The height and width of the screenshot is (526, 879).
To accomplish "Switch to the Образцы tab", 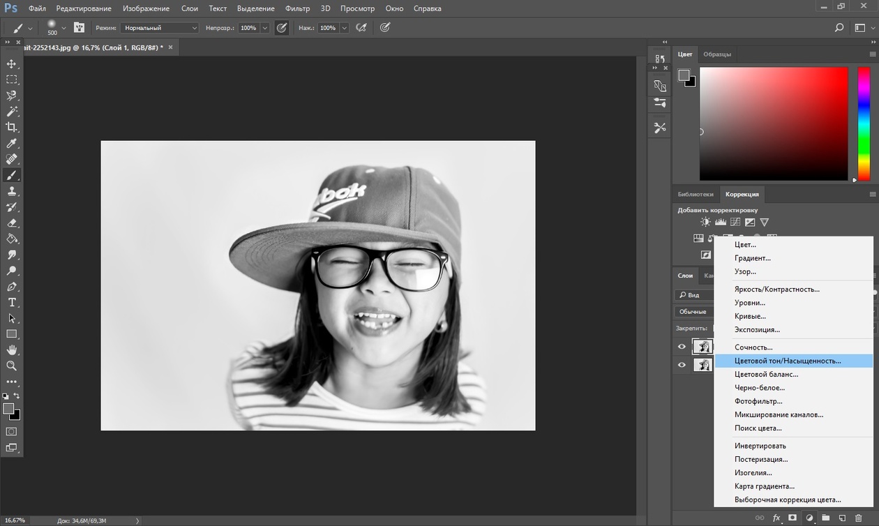I will 717,54.
